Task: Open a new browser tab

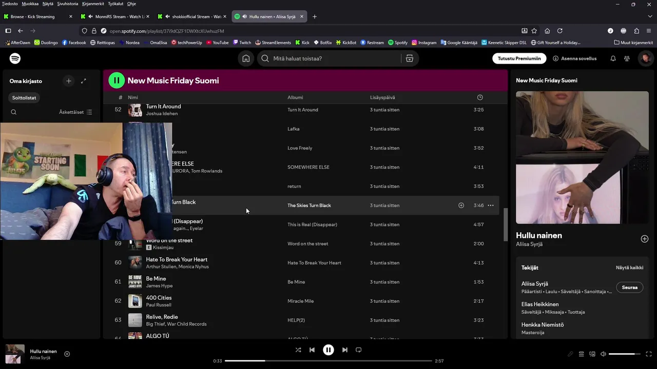Action: [x=315, y=16]
